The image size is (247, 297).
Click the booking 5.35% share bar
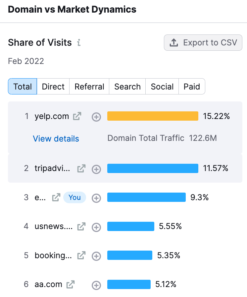[x=130, y=255]
